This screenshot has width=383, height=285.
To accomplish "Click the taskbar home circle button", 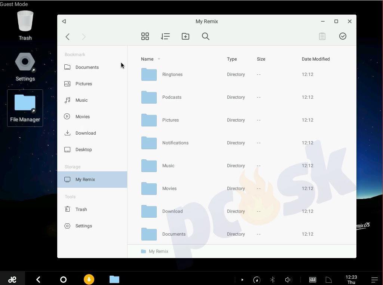I will (63, 279).
